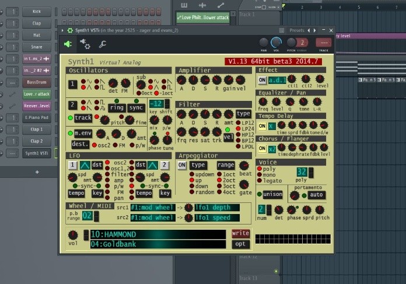This screenshot has width=406, height=284.
Task: Click the dest. button in modulation section
Action: [80, 144]
